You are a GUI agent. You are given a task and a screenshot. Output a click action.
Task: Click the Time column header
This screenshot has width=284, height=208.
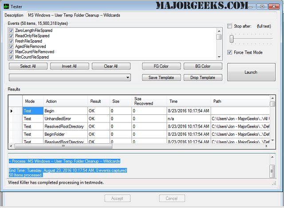pos(189,101)
